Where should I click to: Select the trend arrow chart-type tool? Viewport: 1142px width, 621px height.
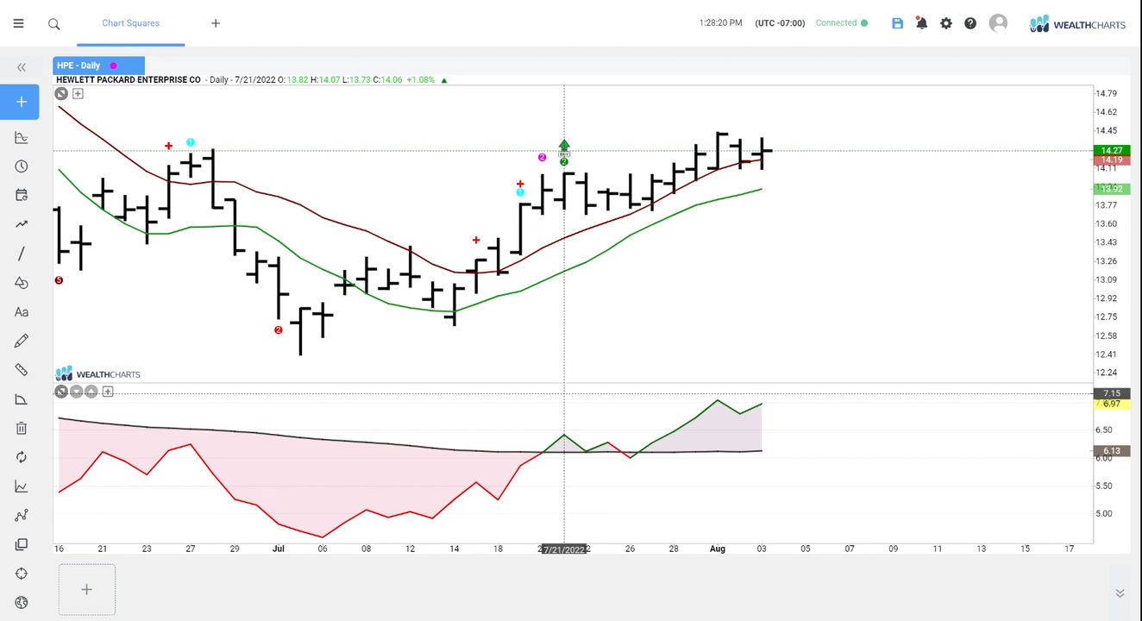(22, 224)
